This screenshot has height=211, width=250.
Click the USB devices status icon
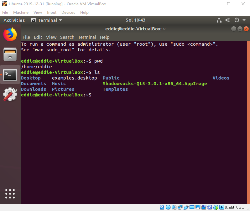[x=186, y=207]
